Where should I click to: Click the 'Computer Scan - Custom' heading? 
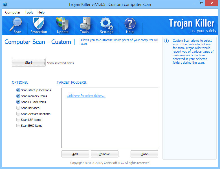(x=38, y=42)
